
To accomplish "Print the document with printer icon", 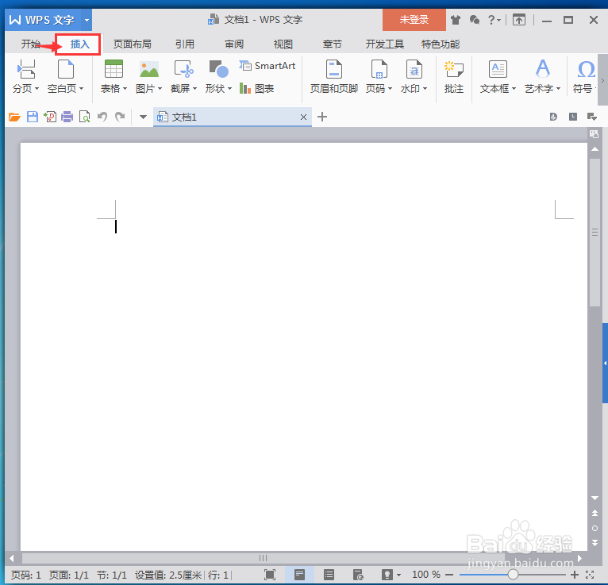I will (67, 117).
